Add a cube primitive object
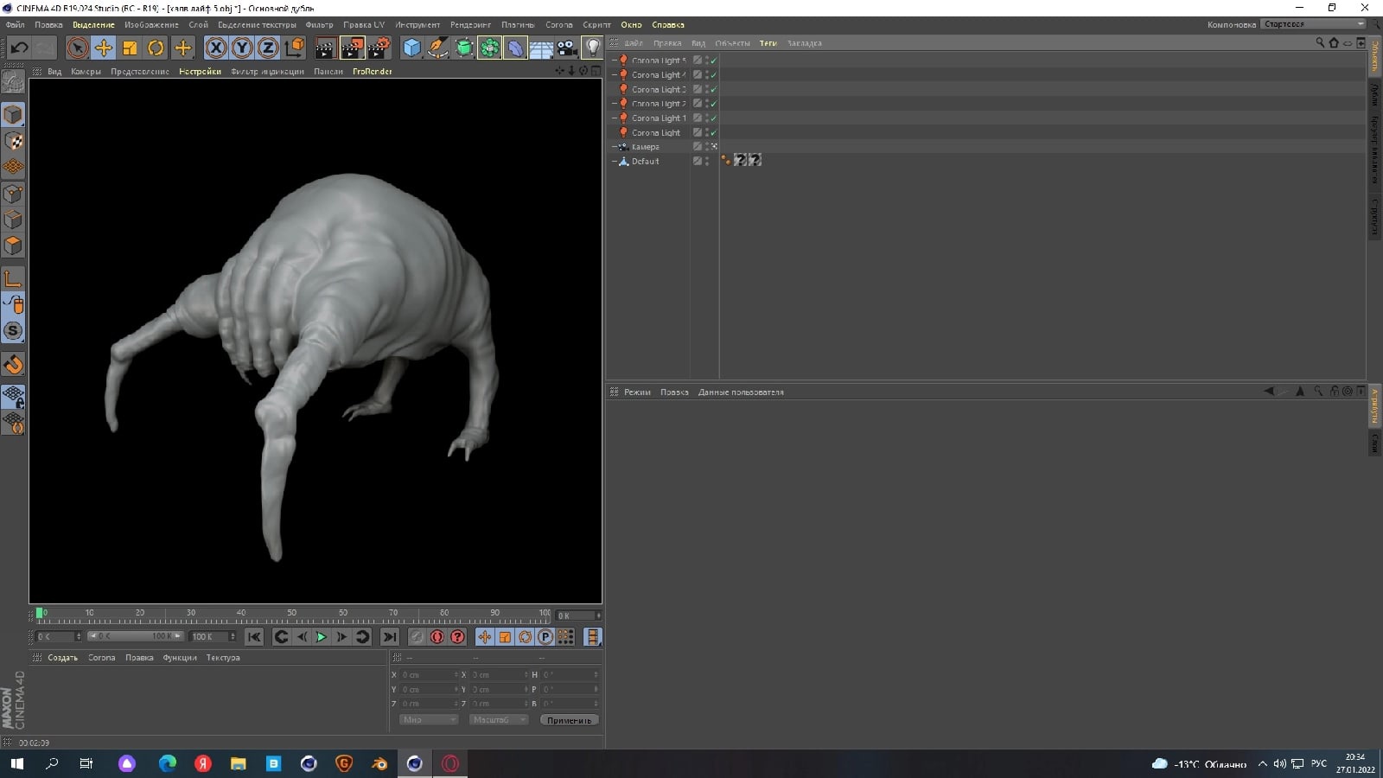This screenshot has width=1383, height=778. [411, 48]
